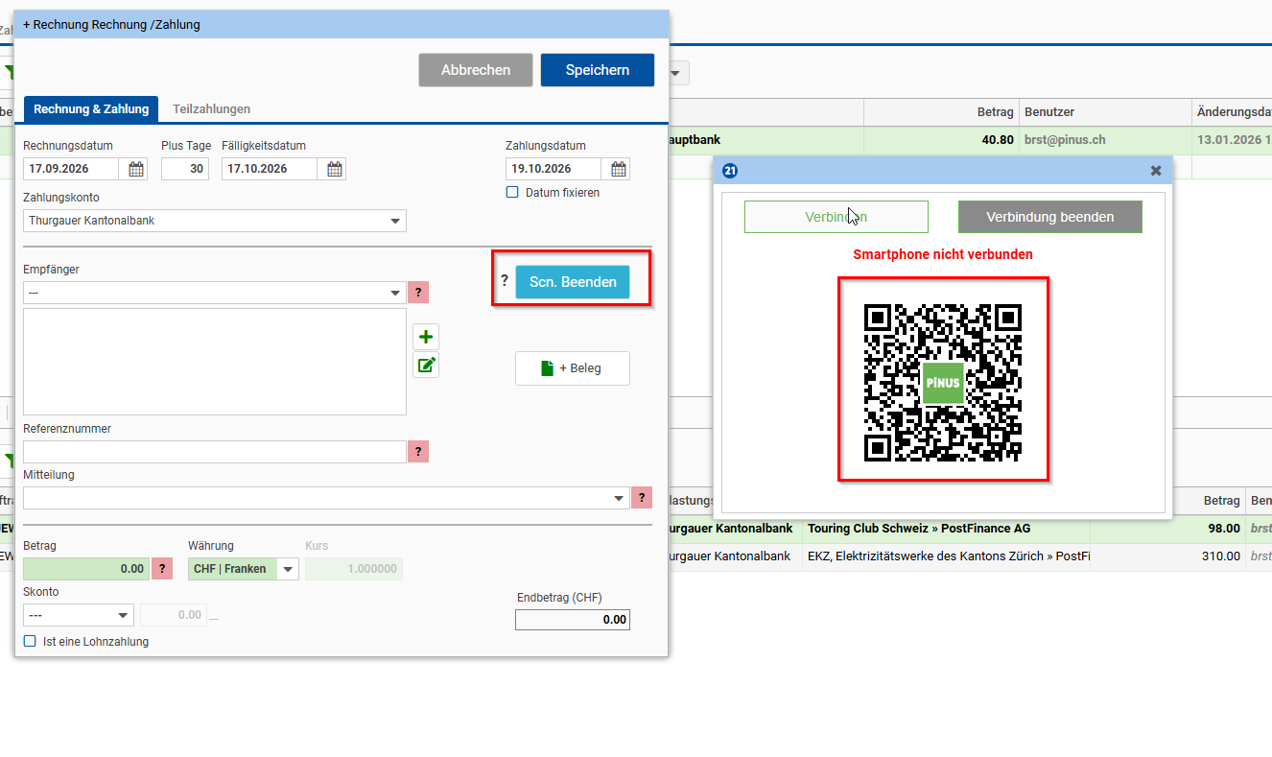
Task: Click the Scn. Beenden button
Action: coord(573,282)
